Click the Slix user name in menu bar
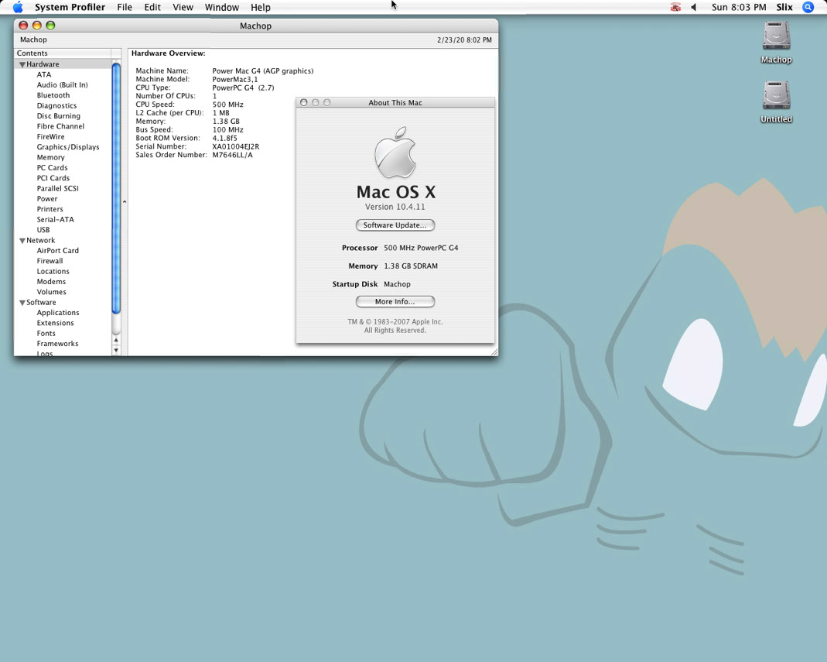The image size is (827, 662). point(784,8)
